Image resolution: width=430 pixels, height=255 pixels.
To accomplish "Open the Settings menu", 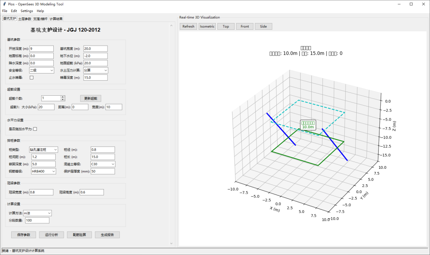I will coord(27,11).
